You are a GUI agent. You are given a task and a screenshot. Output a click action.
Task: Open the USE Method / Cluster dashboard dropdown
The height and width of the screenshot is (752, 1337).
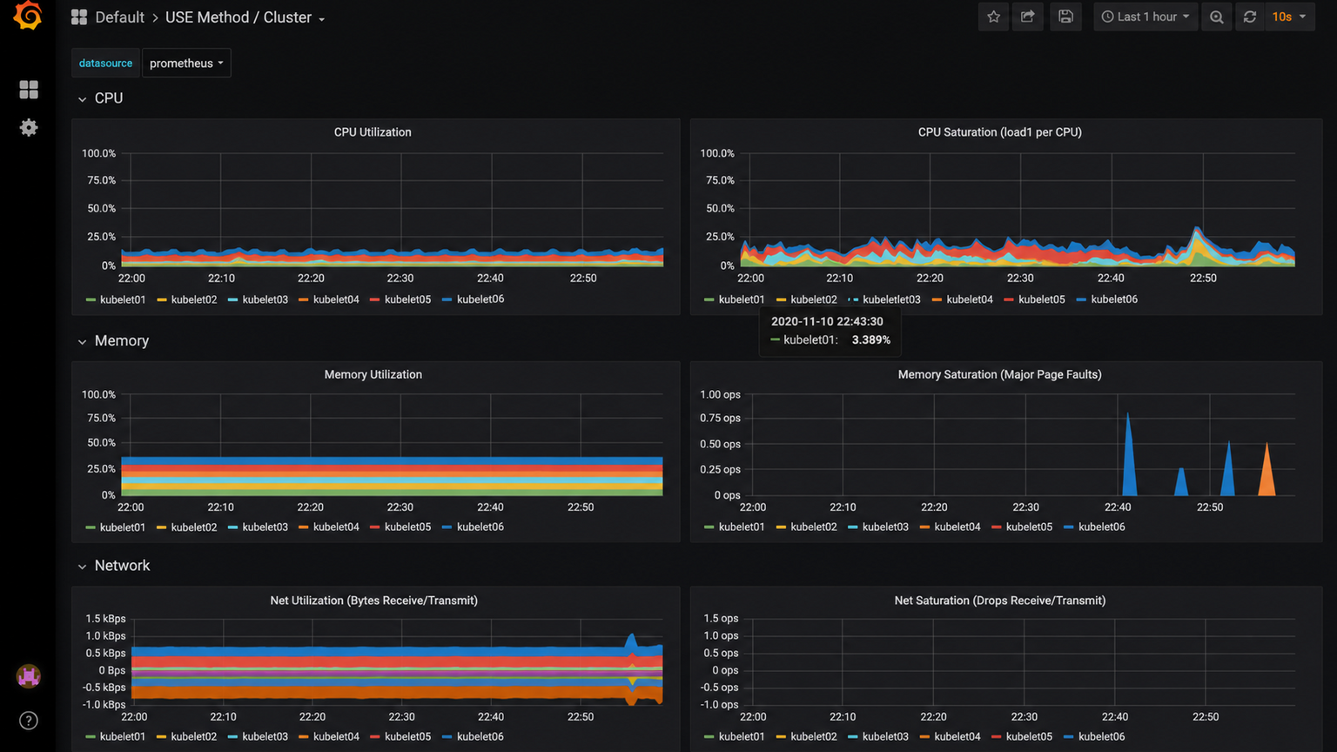point(245,17)
